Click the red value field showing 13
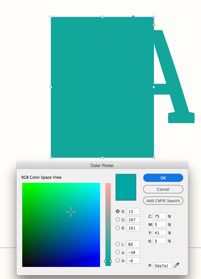Screen dimensions: 201x279 point(133,211)
